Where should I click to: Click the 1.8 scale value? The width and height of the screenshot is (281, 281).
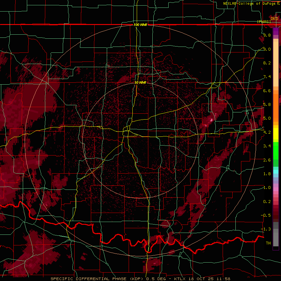point(267,174)
